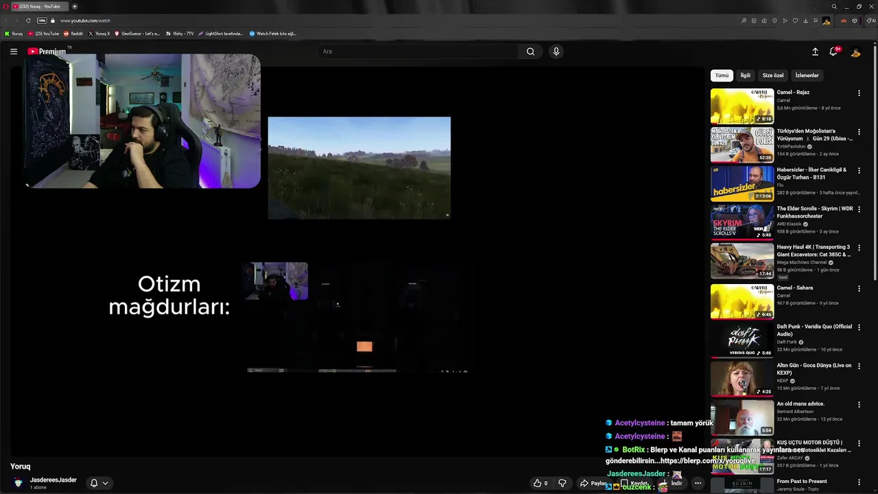Open Yoruq X bookmark
This screenshot has height=494, width=878.
(x=99, y=34)
